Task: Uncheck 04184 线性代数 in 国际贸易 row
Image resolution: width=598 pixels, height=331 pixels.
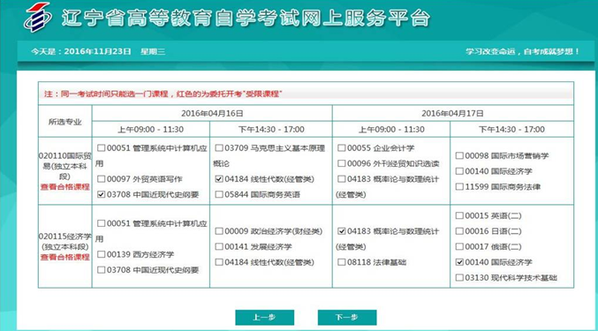Action: point(219,178)
